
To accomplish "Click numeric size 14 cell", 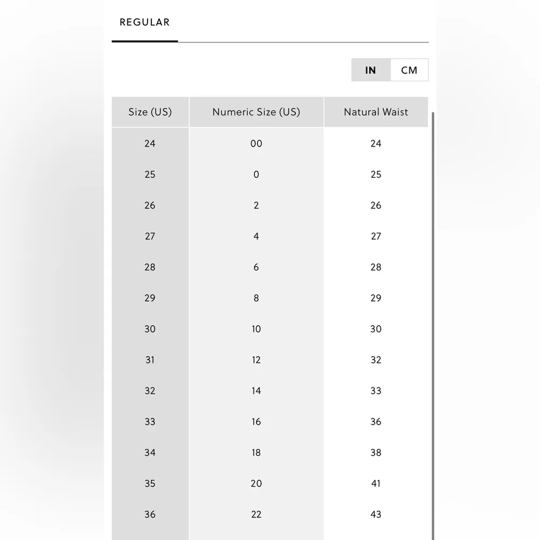I will coord(256,391).
